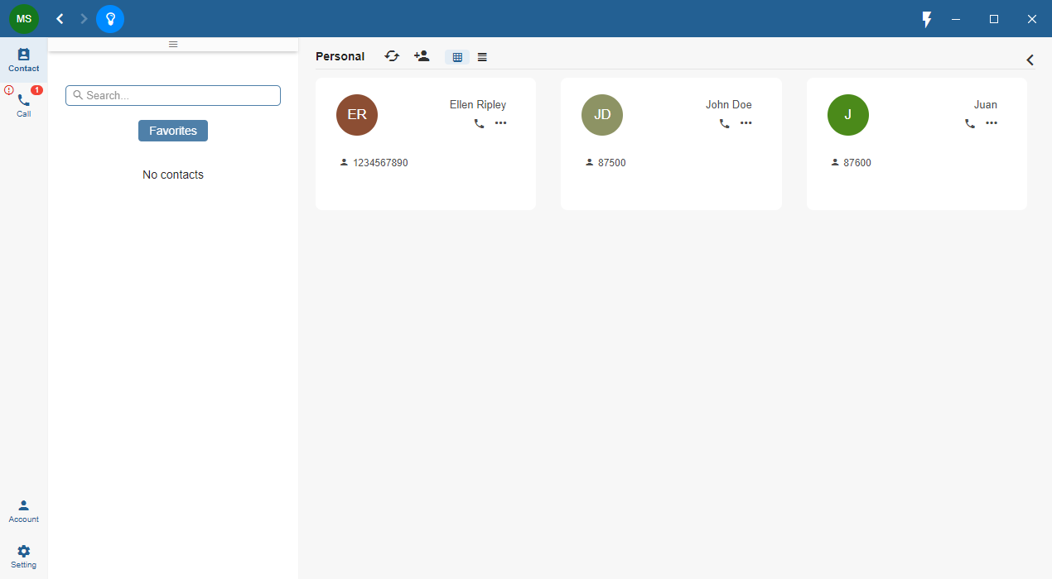
Task: Switch contacts to list view
Action: [482, 56]
